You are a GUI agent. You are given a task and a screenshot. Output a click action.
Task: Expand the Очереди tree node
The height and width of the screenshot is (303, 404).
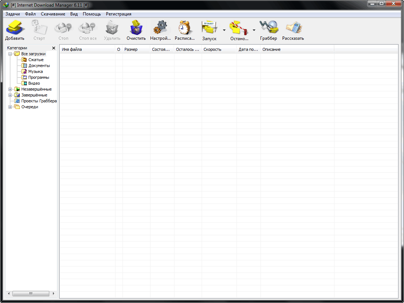(x=10, y=107)
